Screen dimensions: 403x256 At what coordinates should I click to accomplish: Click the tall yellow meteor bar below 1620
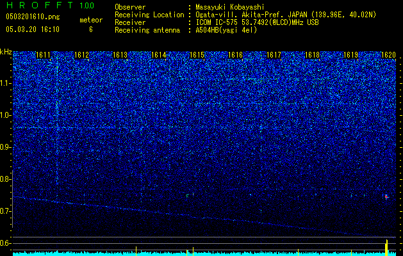tap(386, 248)
